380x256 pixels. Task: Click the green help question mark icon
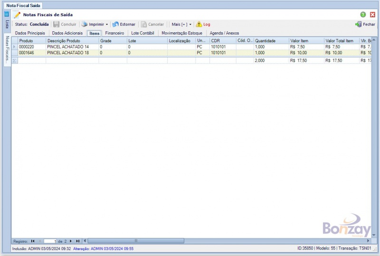363,15
